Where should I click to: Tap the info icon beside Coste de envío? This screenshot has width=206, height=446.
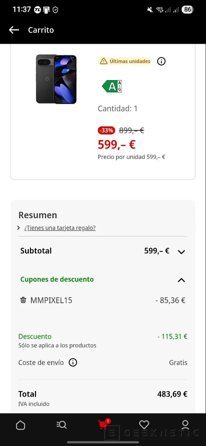(x=73, y=362)
